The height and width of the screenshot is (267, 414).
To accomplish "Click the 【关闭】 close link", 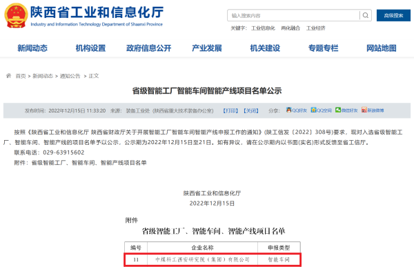I will point(251,110).
